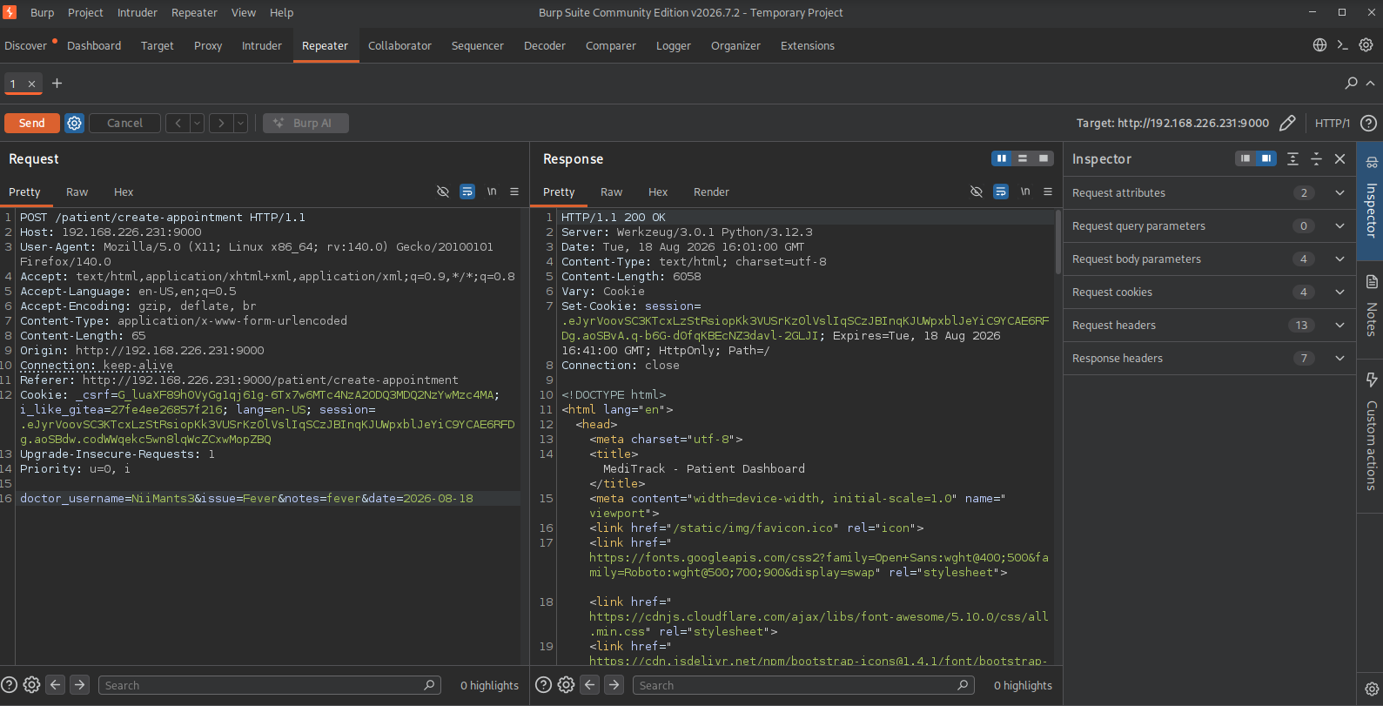Open global settings gear in top right
This screenshot has height=706, width=1383.
click(1366, 45)
